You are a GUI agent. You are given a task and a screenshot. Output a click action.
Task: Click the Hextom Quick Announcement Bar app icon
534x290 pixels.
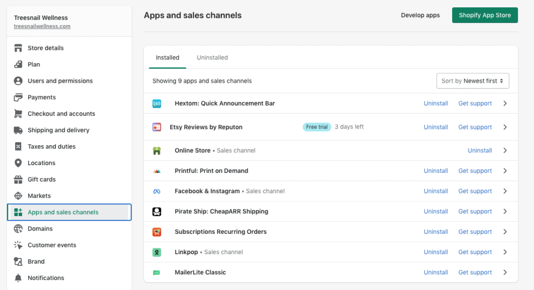click(156, 104)
